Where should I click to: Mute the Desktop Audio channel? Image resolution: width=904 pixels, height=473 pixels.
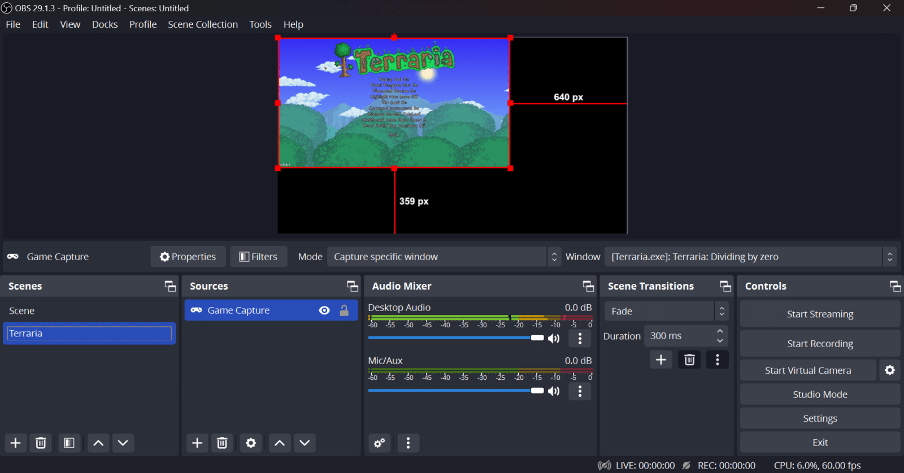(554, 338)
